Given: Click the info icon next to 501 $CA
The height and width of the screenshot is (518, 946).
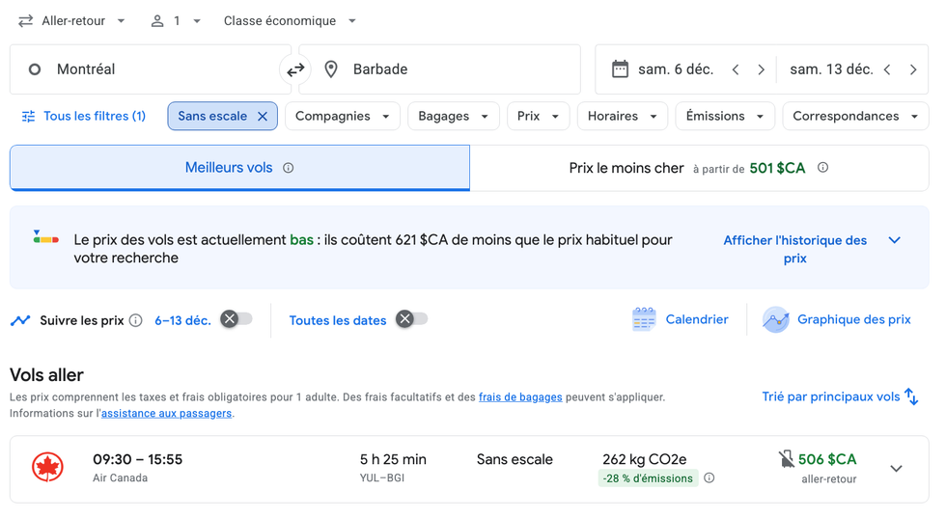Looking at the screenshot, I should (822, 168).
